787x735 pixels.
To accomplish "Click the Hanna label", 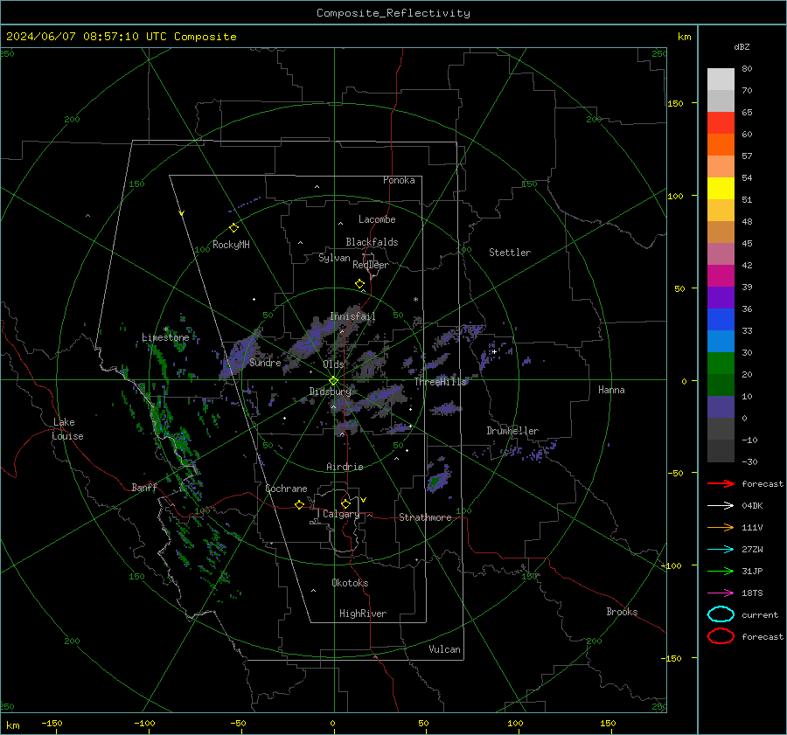I will pyautogui.click(x=611, y=390).
